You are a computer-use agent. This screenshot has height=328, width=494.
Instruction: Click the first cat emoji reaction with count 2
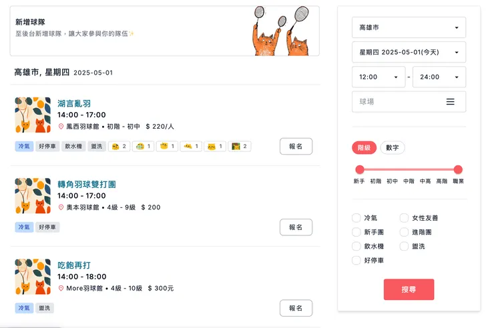(x=118, y=146)
